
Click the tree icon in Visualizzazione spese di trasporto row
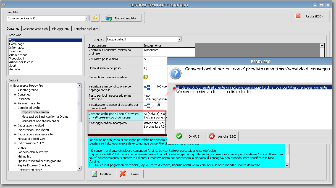tap(146, 106)
